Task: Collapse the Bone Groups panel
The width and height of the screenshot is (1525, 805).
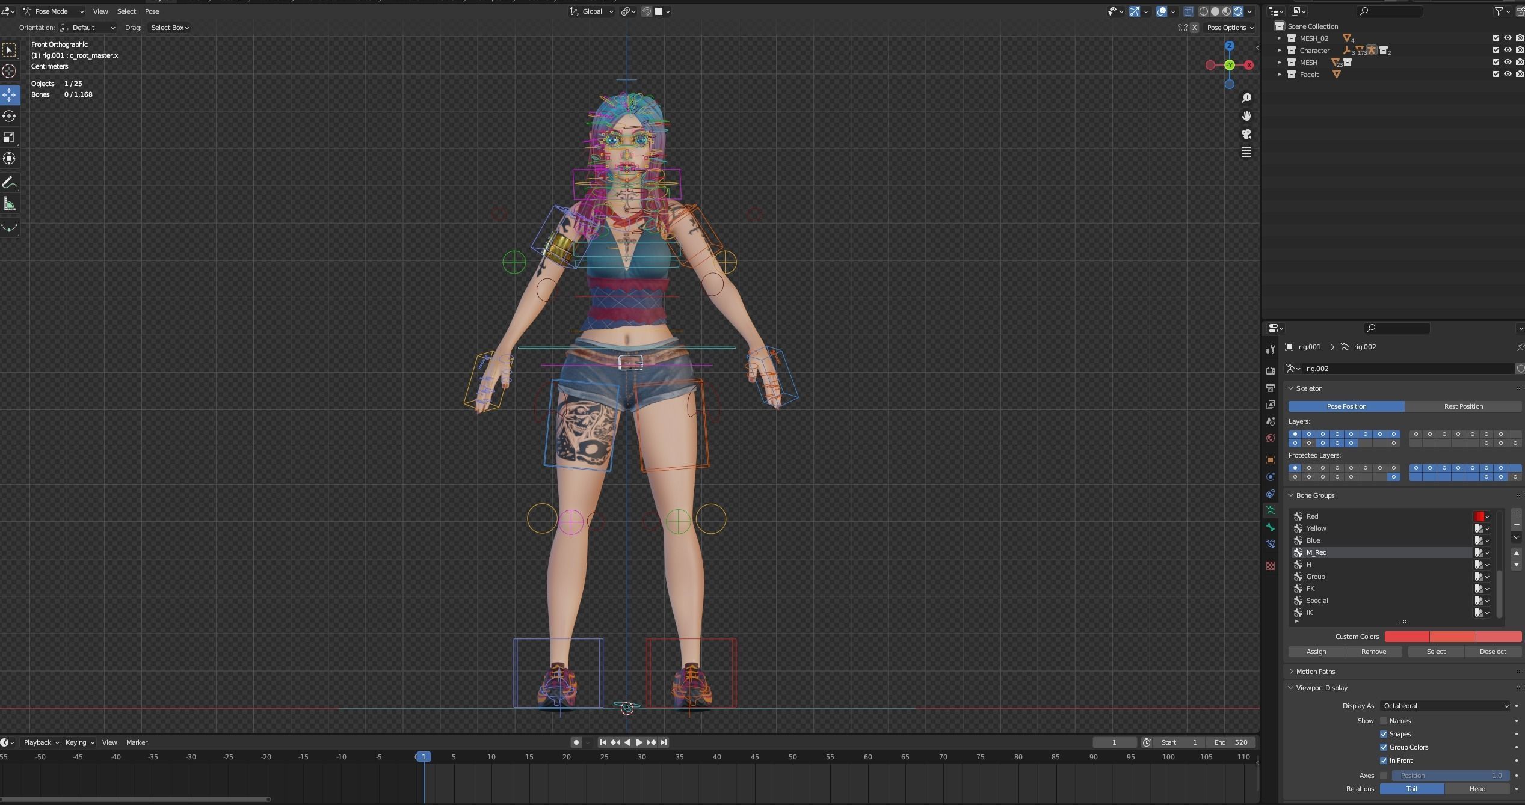Action: 1290,495
